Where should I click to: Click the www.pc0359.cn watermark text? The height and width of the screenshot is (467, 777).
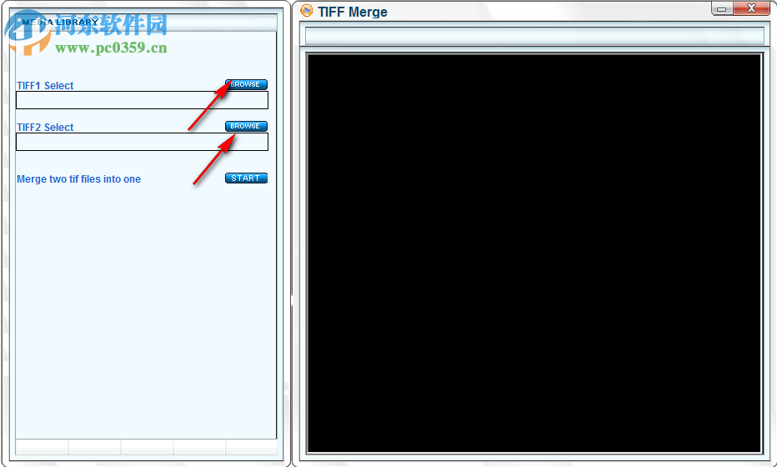coord(111,48)
